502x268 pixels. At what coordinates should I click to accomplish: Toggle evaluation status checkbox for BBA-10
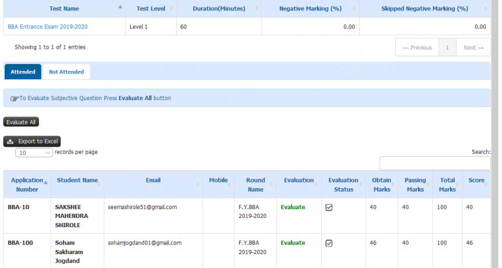(329, 207)
